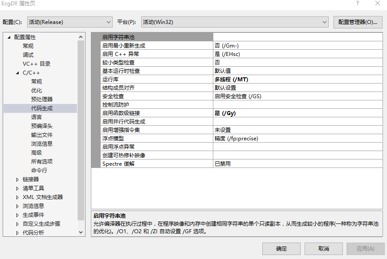
Task: Collapse the C/C++ tree node
Action: click(x=17, y=73)
